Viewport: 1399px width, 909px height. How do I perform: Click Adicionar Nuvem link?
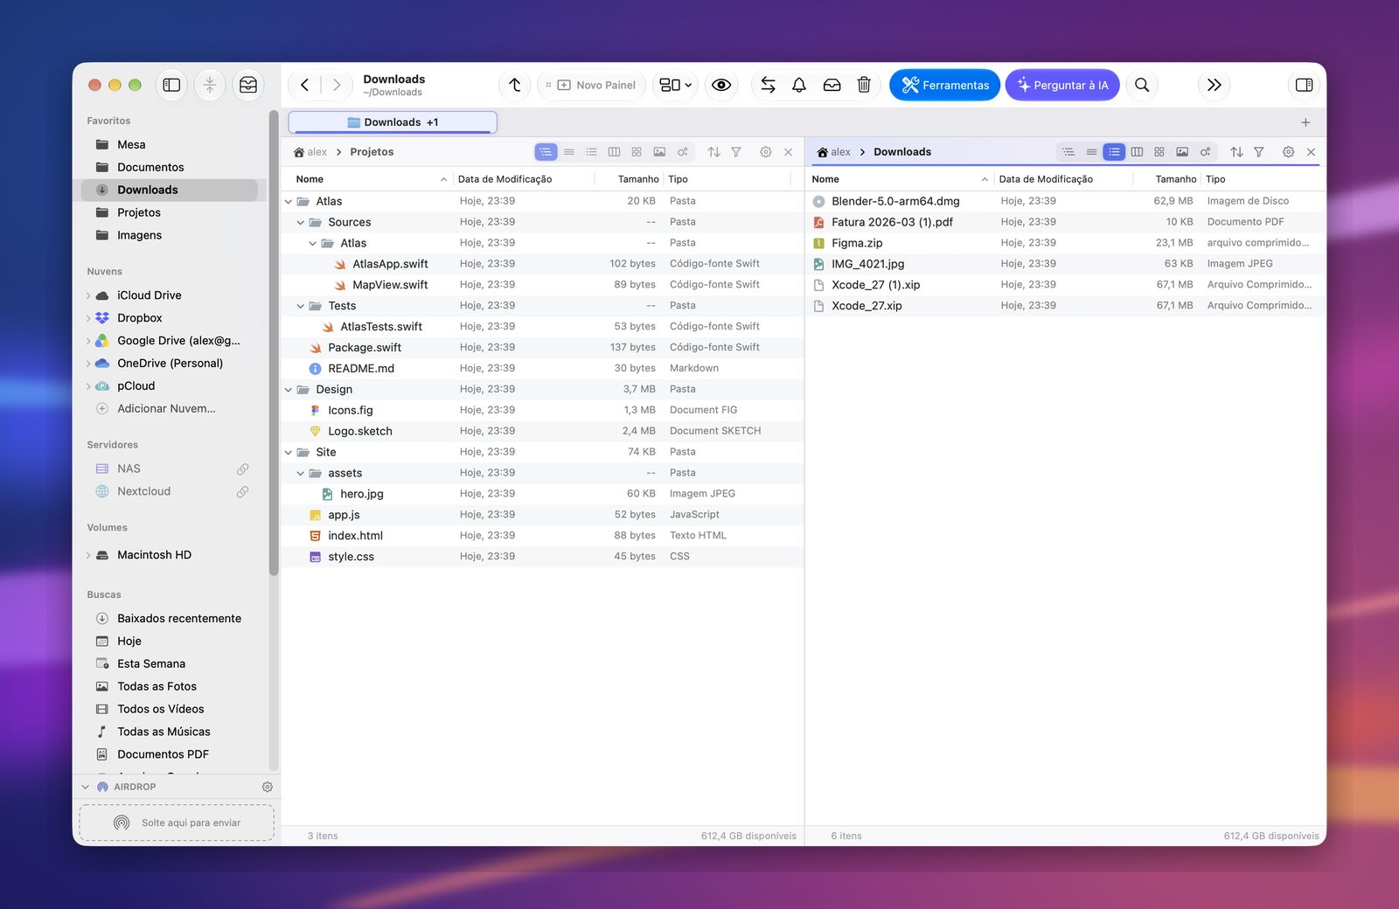166,408
